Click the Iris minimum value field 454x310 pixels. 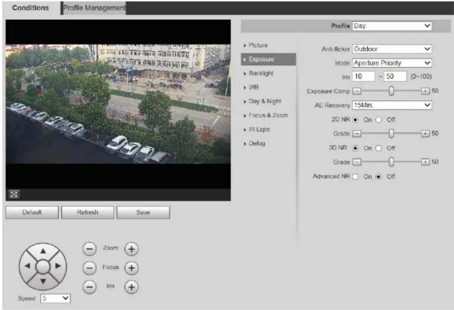[364, 76]
